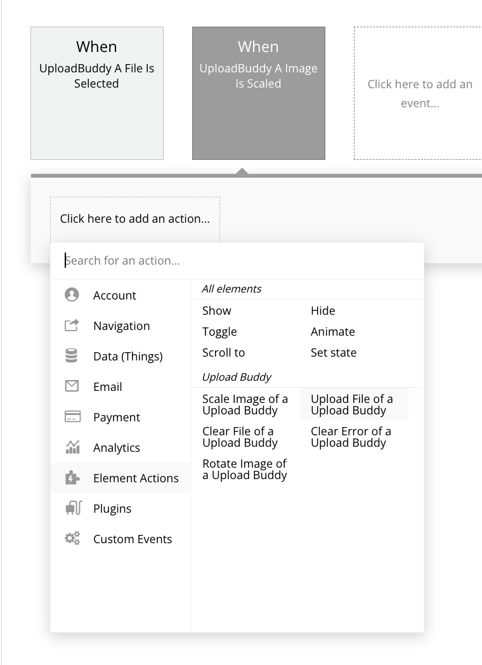Choose the Animate element action

(333, 331)
